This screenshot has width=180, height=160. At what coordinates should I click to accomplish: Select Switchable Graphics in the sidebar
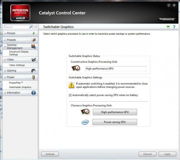pyautogui.click(x=20, y=87)
